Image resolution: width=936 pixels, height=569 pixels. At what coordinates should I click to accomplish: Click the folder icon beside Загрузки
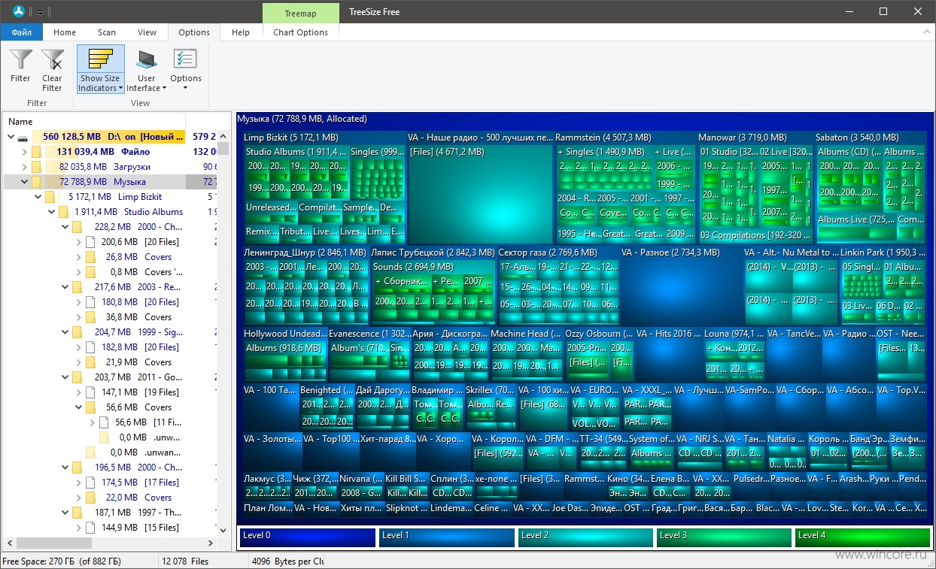(37, 167)
